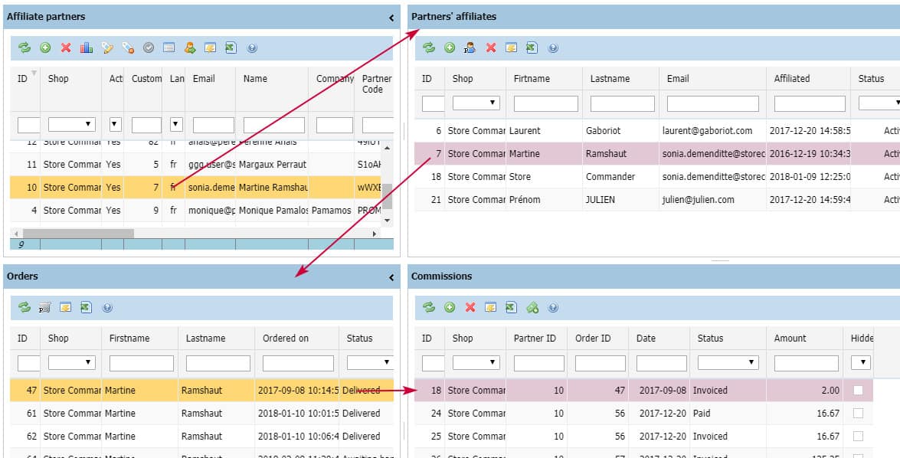Tick the Hidden checkbox for commission 18
The width and height of the screenshot is (900, 458).
click(x=858, y=391)
